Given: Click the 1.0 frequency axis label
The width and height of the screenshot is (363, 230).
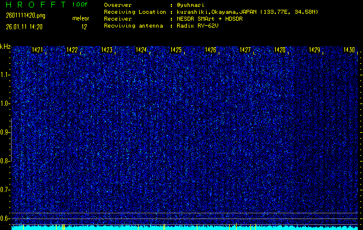Looking at the screenshot, I should point(5,103).
